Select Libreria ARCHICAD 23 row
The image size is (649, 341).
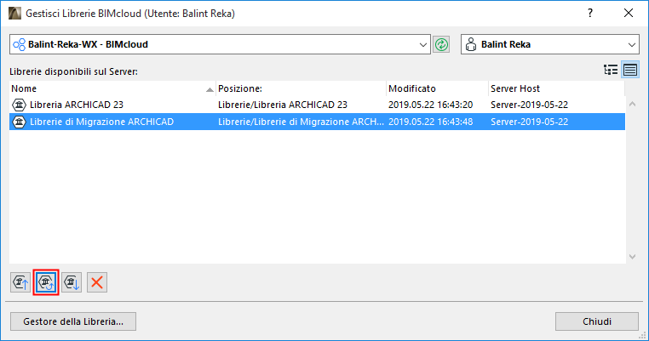coord(317,105)
